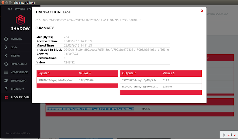
Task: Go to Transactions page
Action: pos(19,64)
